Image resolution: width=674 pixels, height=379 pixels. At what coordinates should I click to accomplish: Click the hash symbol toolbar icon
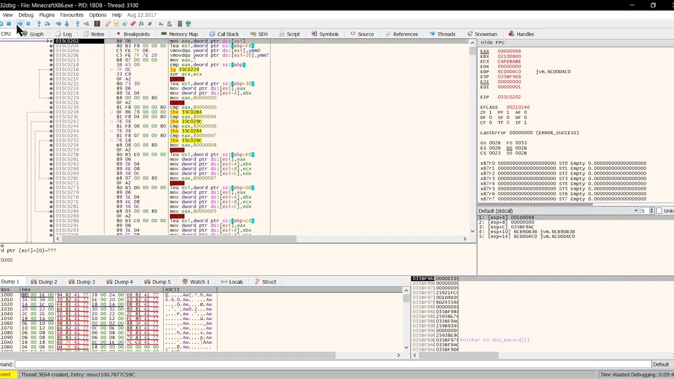(x=150, y=24)
